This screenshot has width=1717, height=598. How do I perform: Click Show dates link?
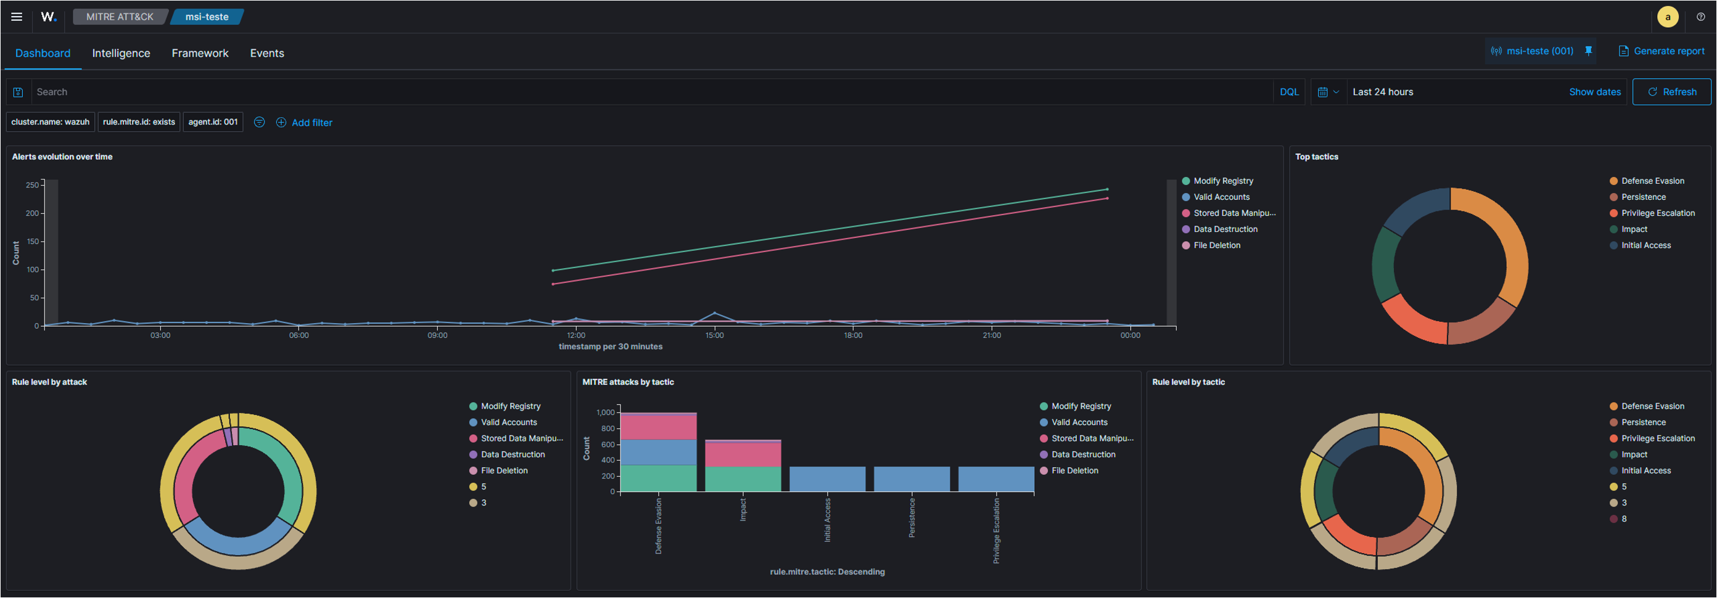tap(1594, 92)
